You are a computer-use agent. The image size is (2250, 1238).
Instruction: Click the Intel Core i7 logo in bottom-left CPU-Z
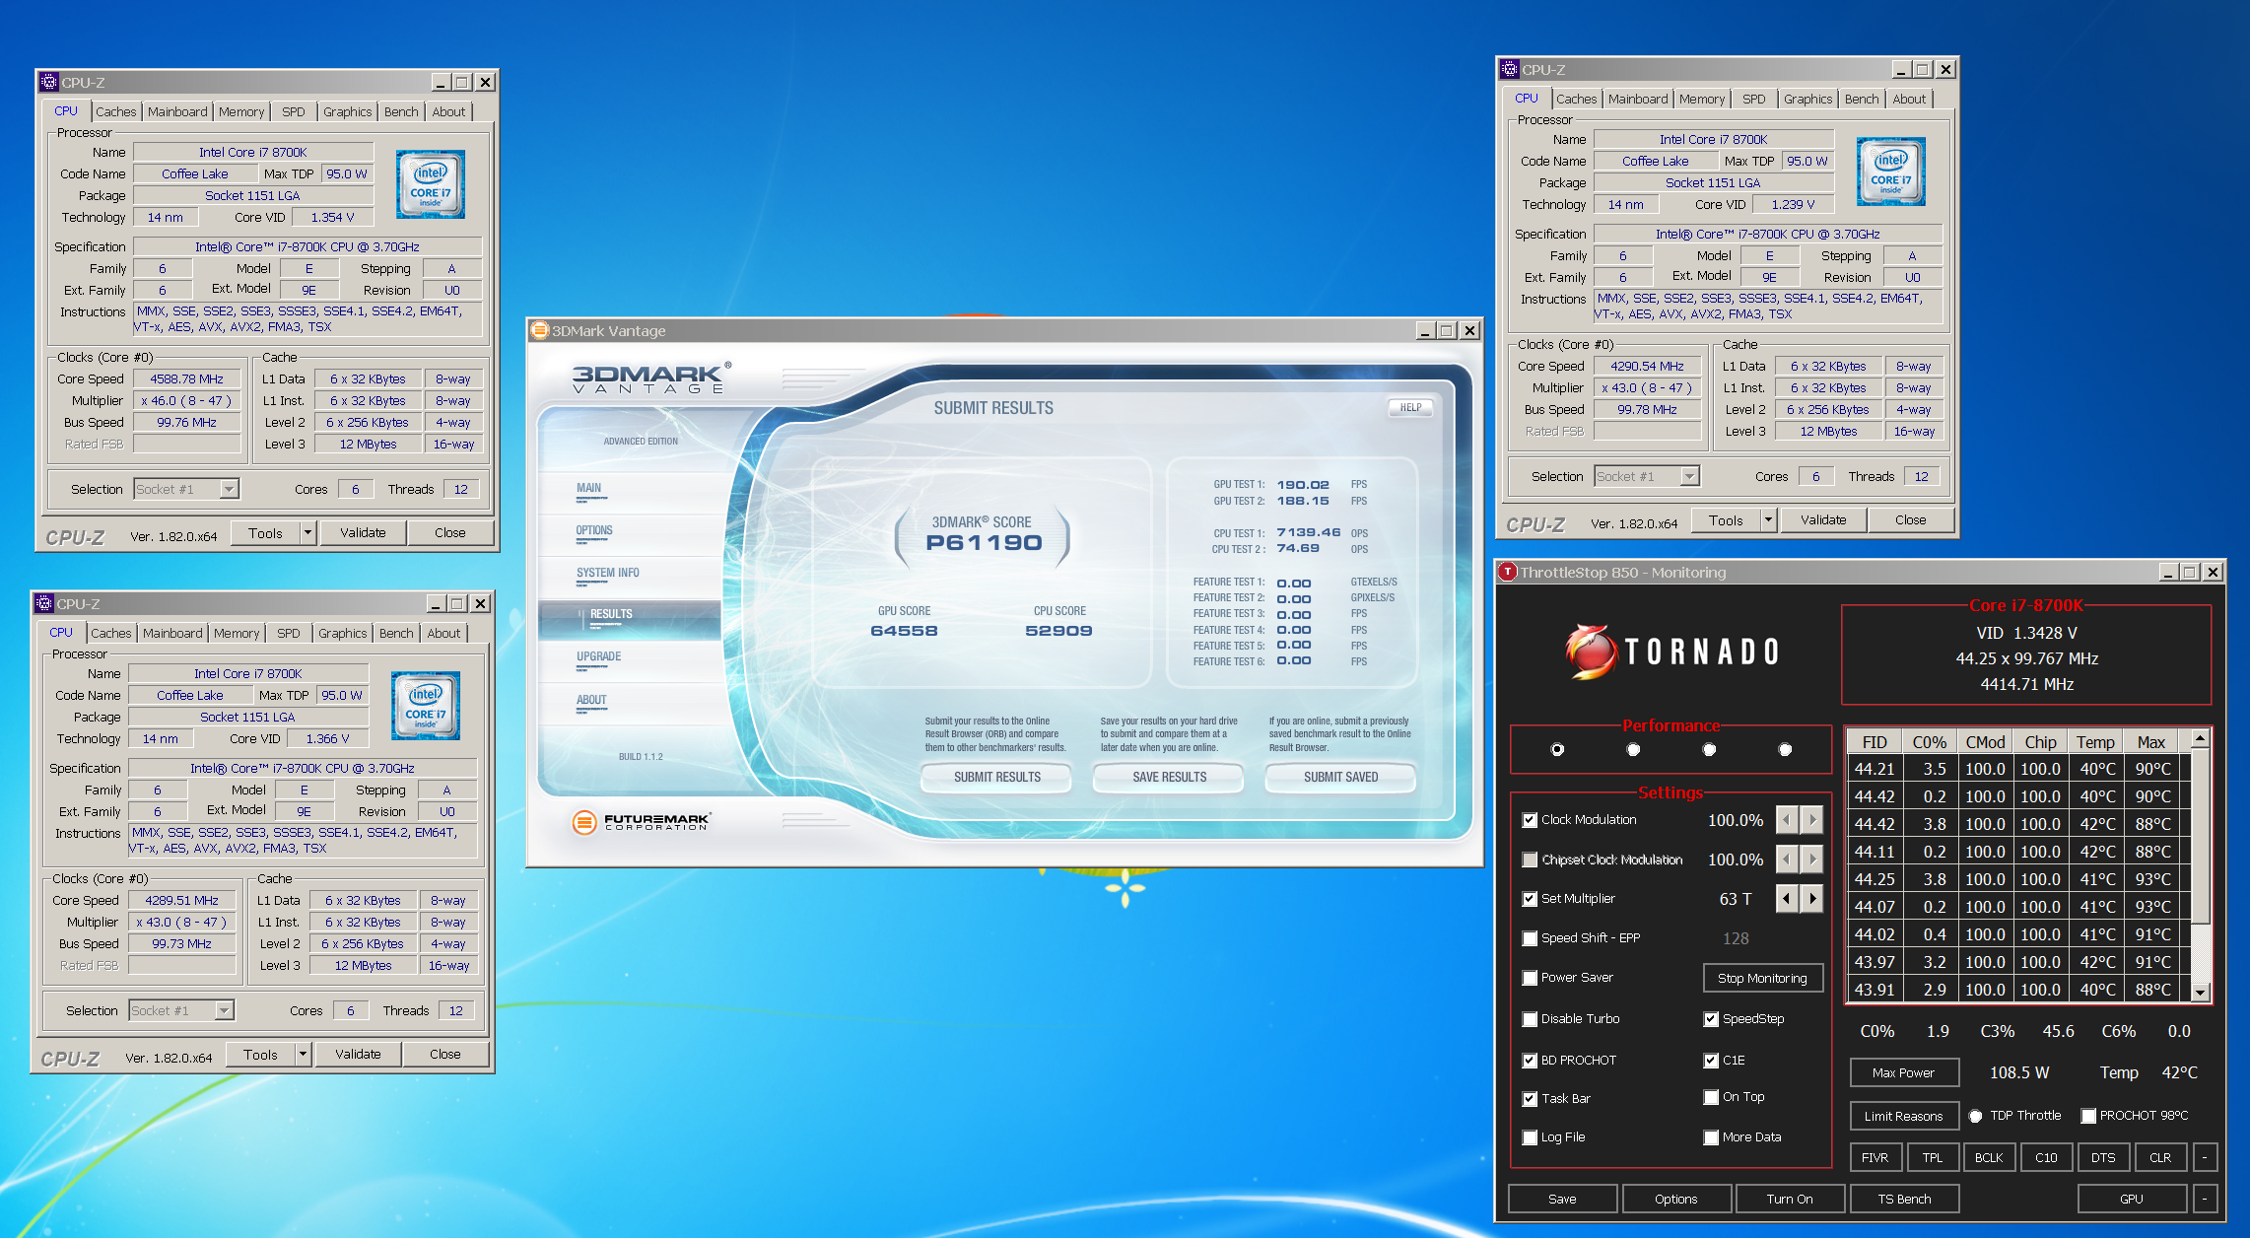[x=426, y=706]
